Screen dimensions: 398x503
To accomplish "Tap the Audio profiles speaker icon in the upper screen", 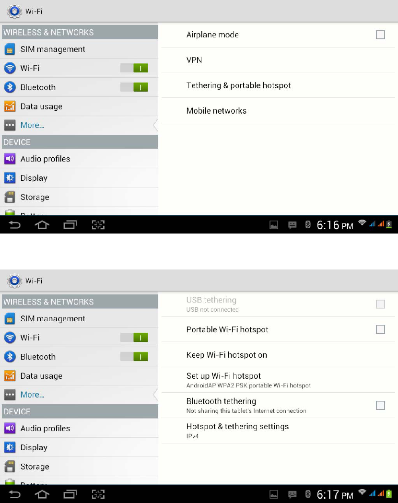I will coord(10,159).
